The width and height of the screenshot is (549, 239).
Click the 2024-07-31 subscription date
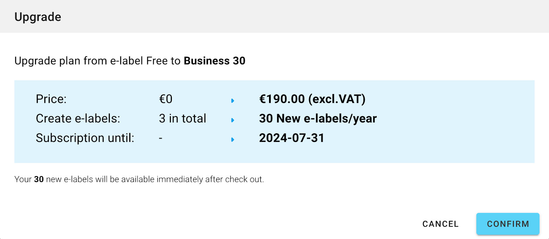pos(292,138)
